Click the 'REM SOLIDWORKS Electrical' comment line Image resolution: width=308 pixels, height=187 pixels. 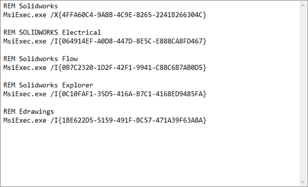pos(52,33)
